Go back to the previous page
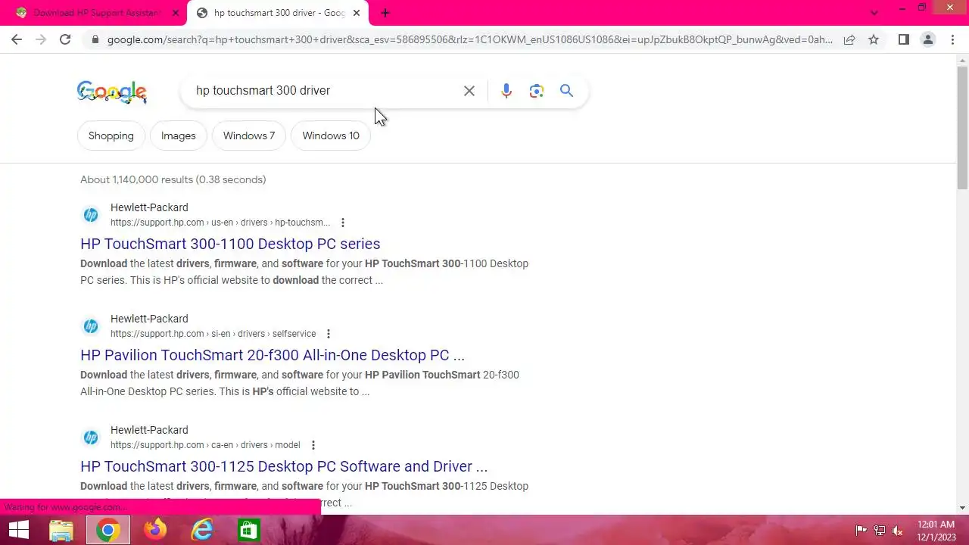This screenshot has width=969, height=545. click(x=17, y=39)
